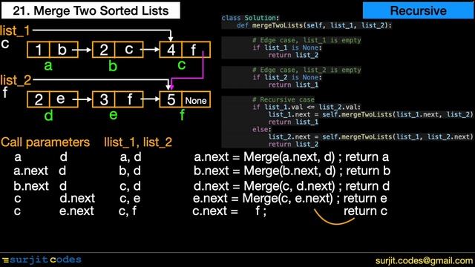Click "d.next = Merge(c, d.next) ; return d"
The height and width of the screenshot is (267, 475).
[292, 186]
